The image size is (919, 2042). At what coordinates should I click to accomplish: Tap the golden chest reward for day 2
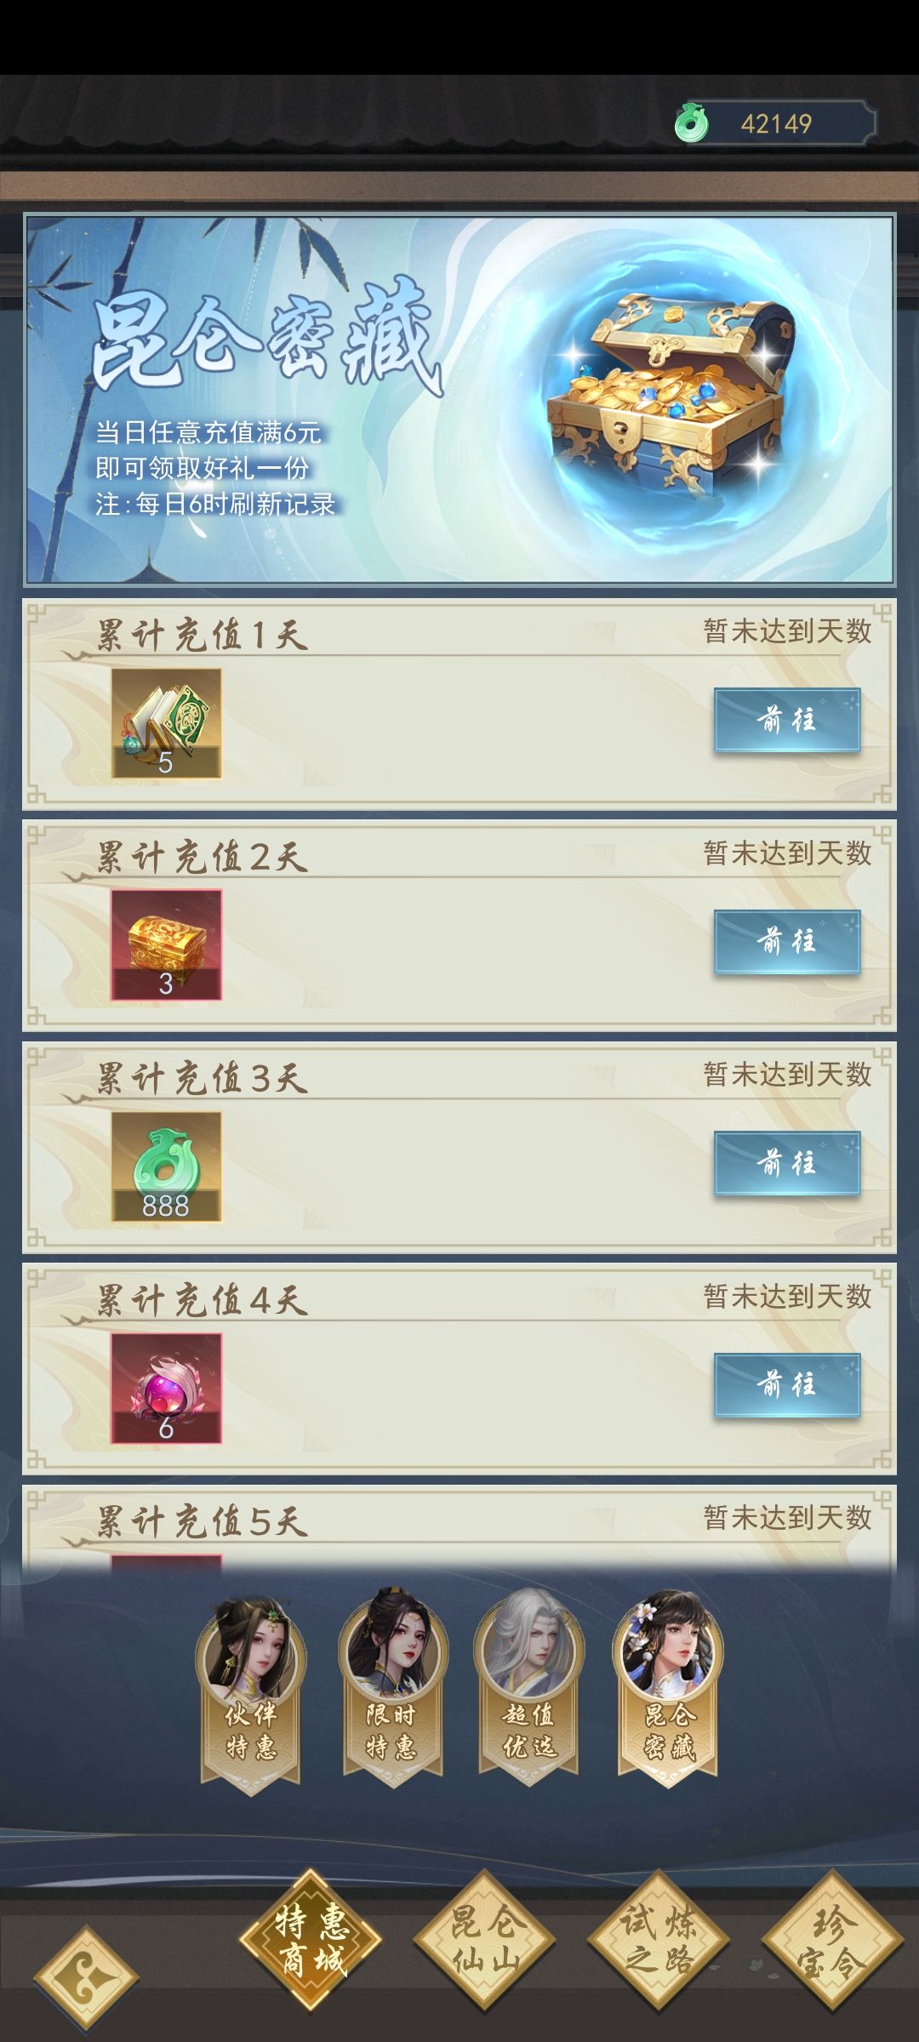tap(166, 944)
